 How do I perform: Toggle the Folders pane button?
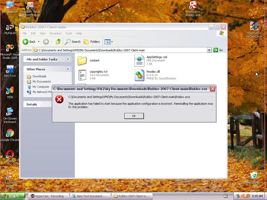(92, 42)
